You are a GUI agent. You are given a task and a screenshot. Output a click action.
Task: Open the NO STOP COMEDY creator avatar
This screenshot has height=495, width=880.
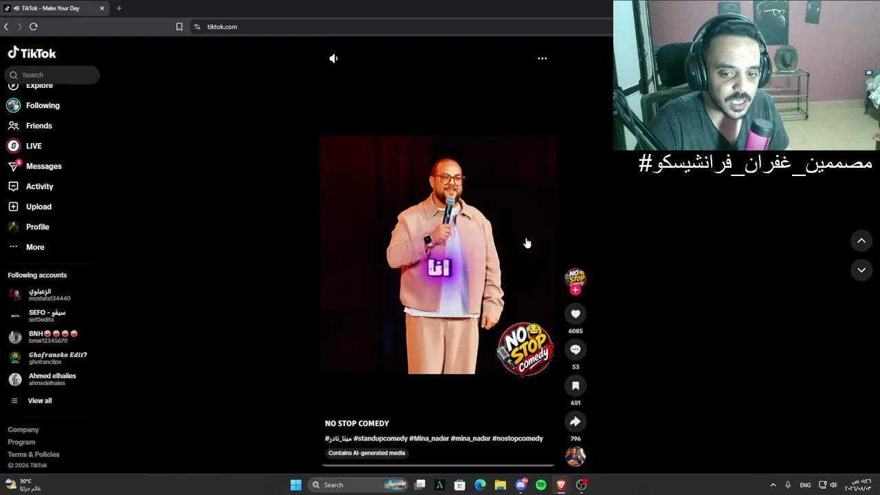click(x=575, y=278)
